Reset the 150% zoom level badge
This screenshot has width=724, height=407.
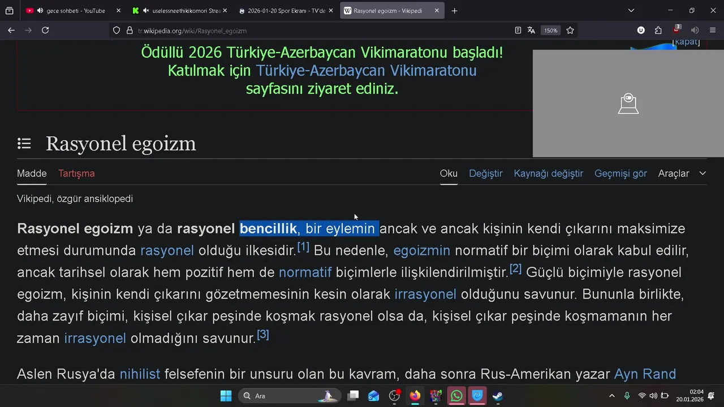tap(551, 31)
